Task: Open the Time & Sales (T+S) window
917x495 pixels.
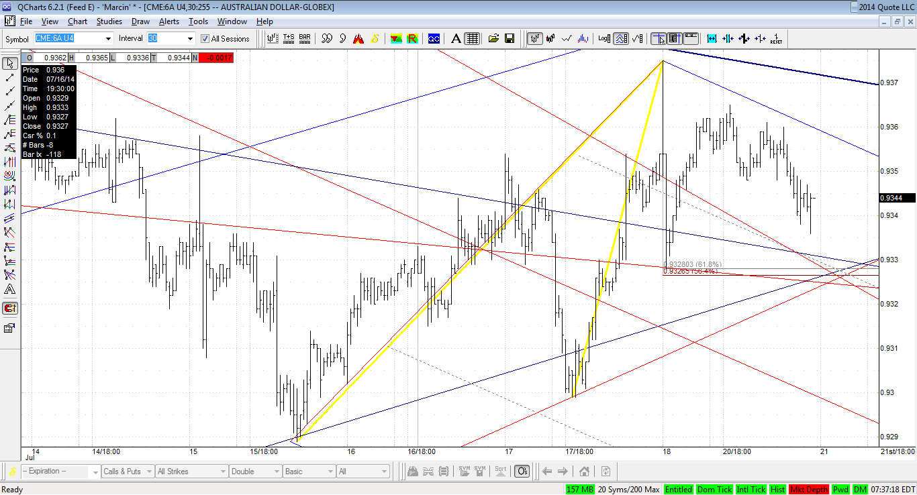Action: click(289, 38)
